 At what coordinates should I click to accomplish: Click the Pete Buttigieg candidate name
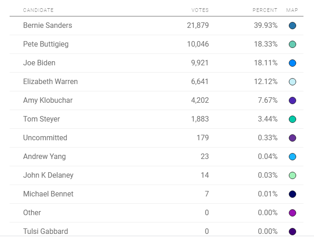click(46, 44)
